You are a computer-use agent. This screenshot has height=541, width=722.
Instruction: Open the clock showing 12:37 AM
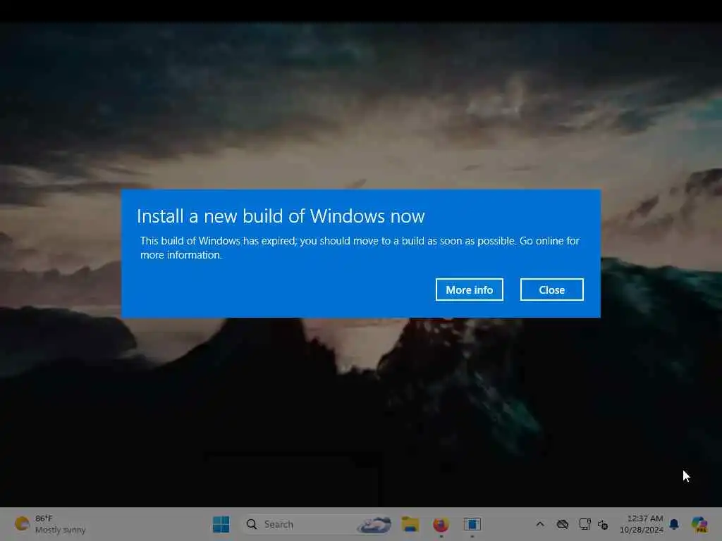[645, 518]
